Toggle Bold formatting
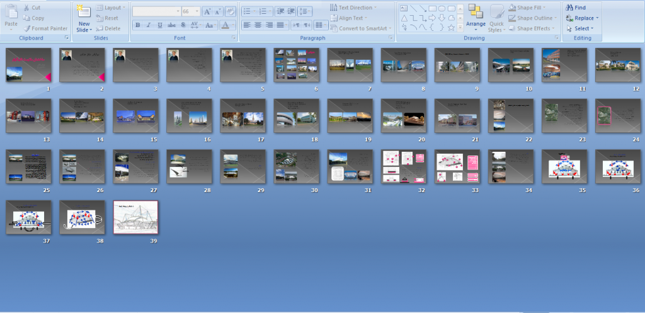The width and height of the screenshot is (645, 313). point(138,25)
